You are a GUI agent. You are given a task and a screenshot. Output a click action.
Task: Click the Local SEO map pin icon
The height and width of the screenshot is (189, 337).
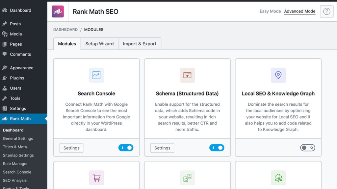pos(278,75)
